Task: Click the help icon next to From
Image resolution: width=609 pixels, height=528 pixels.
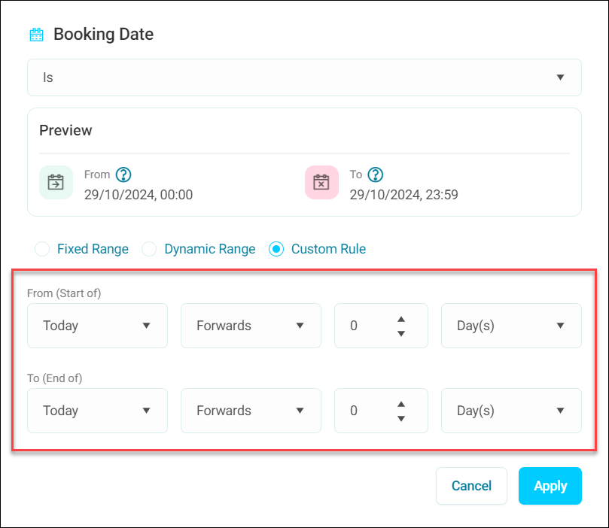Action: (x=123, y=174)
